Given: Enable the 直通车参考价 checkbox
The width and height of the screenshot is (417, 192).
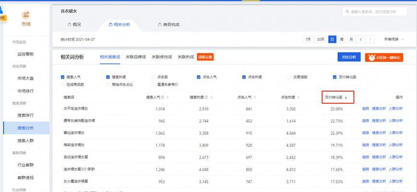Looking at the screenshot, I should pyautogui.click(x=153, y=84).
